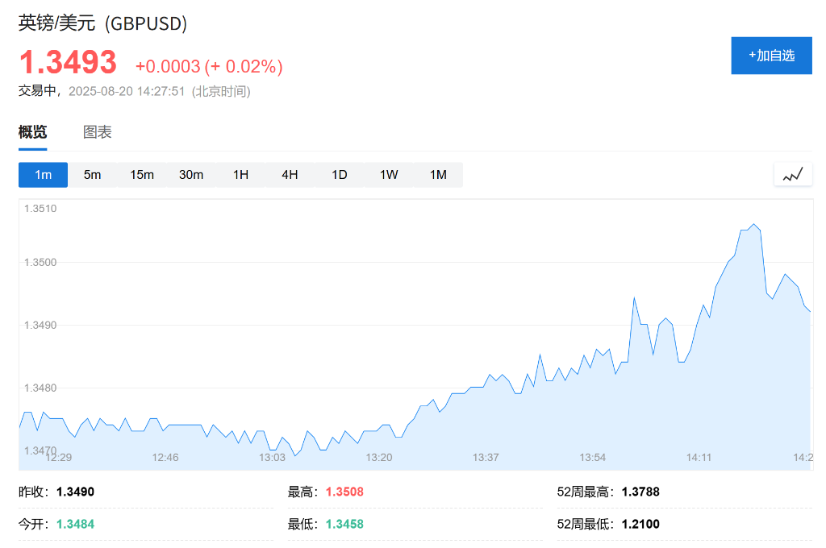The image size is (826, 548).
Task: Select the 1m timeframe
Action: tap(43, 175)
